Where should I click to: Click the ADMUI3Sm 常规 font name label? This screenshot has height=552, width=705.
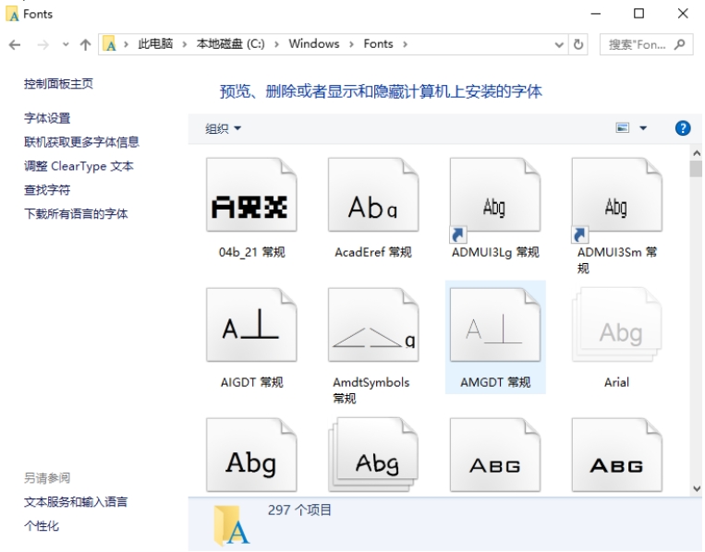coord(617,260)
